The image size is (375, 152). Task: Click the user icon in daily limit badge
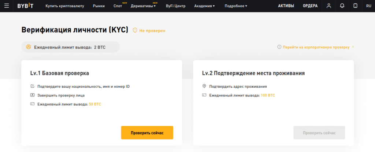tap(29, 47)
